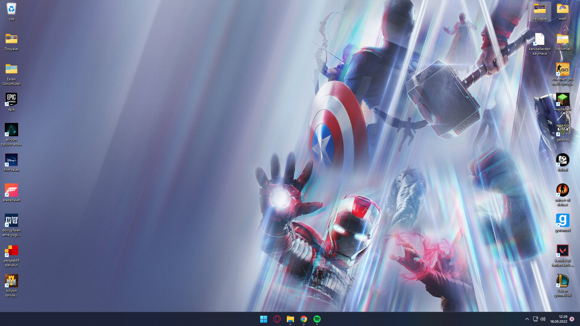Open File Explorer from the taskbar

click(290, 319)
